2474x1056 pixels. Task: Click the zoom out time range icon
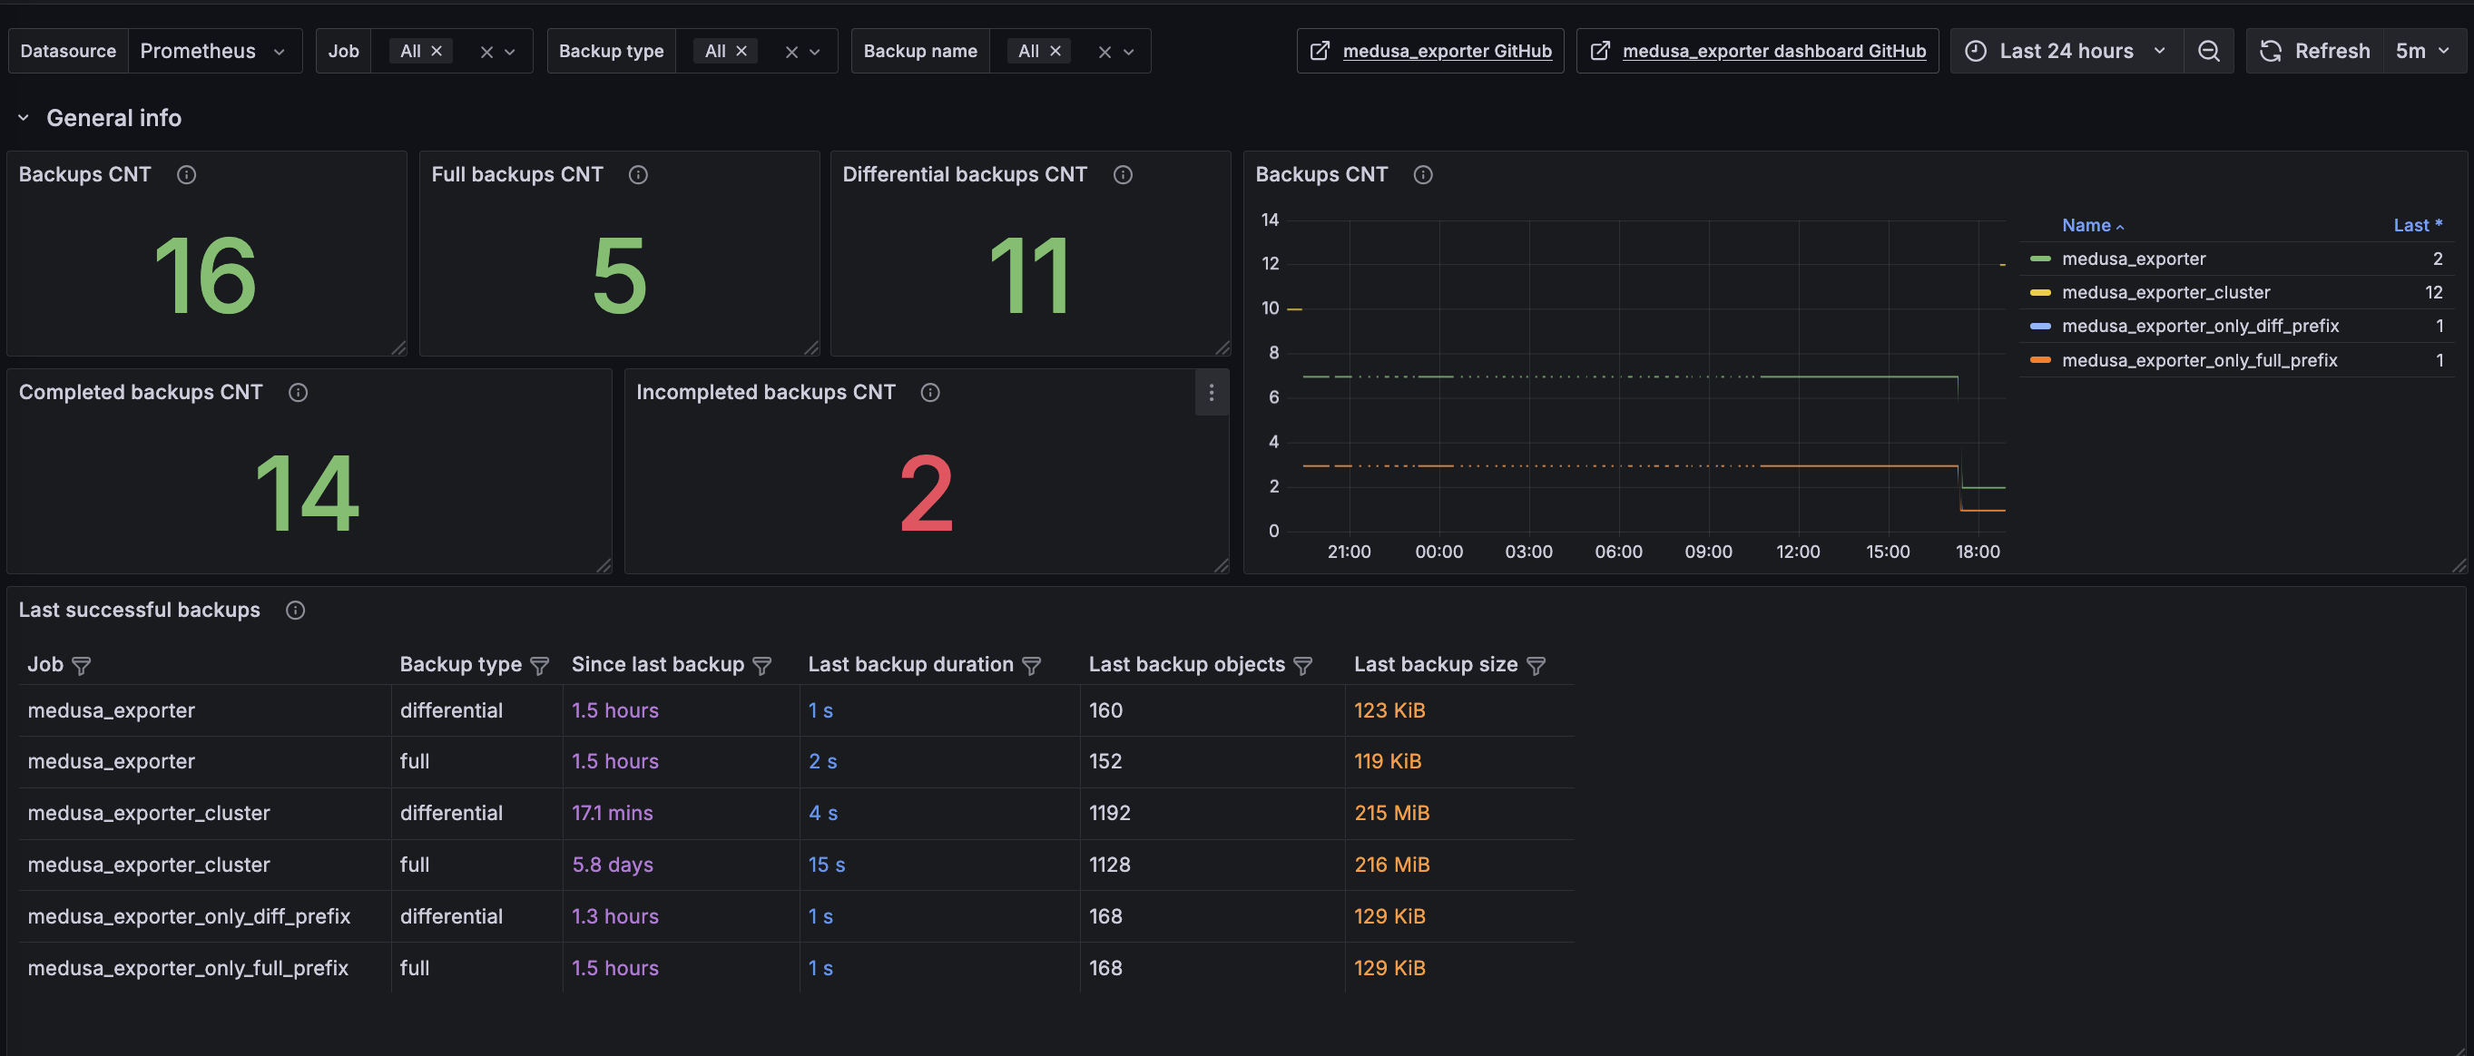(x=2208, y=51)
